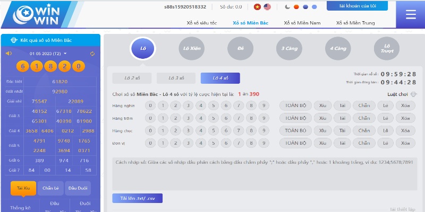Click the sound speaker icon in results panel
This screenshot has height=212, width=425.
pyautogui.click(x=8, y=54)
